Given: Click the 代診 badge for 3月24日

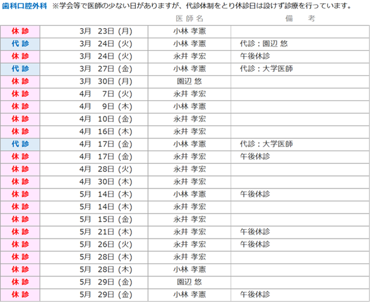Looking at the screenshot, I should pos(21,43).
